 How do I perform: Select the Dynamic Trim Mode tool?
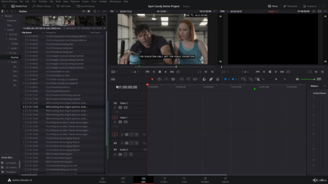(x=166, y=79)
